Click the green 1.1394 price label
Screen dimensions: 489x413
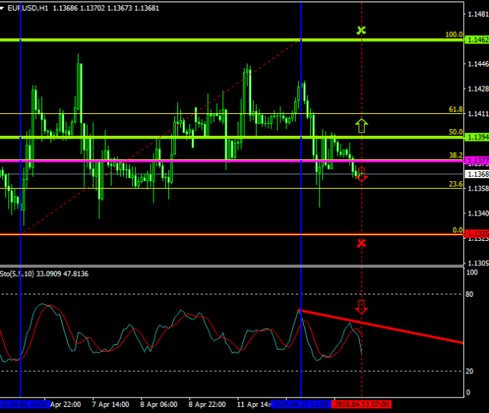pos(477,137)
